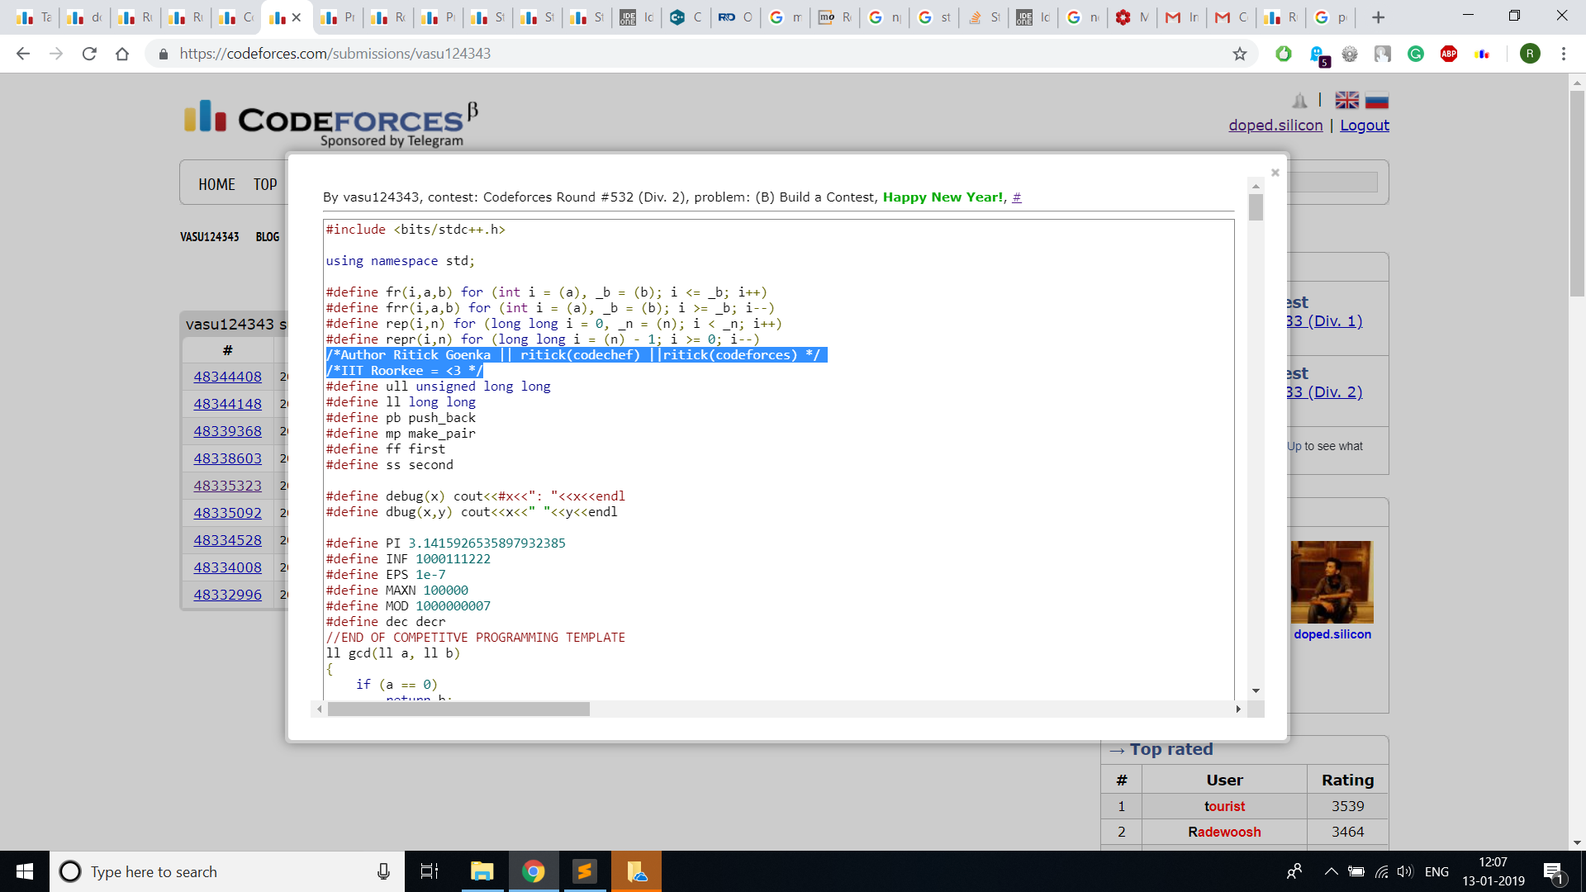Click the browser Back arrow

23,54
